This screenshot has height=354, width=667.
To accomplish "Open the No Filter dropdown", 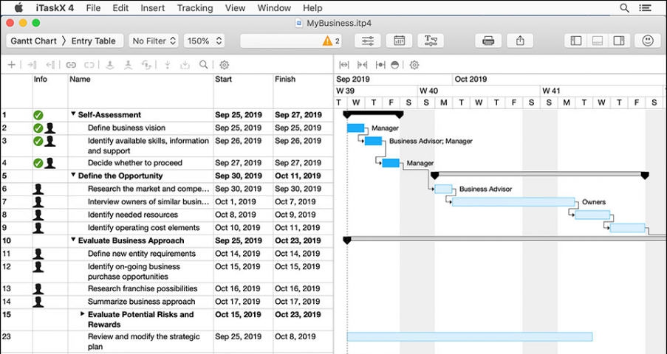I will pyautogui.click(x=154, y=41).
